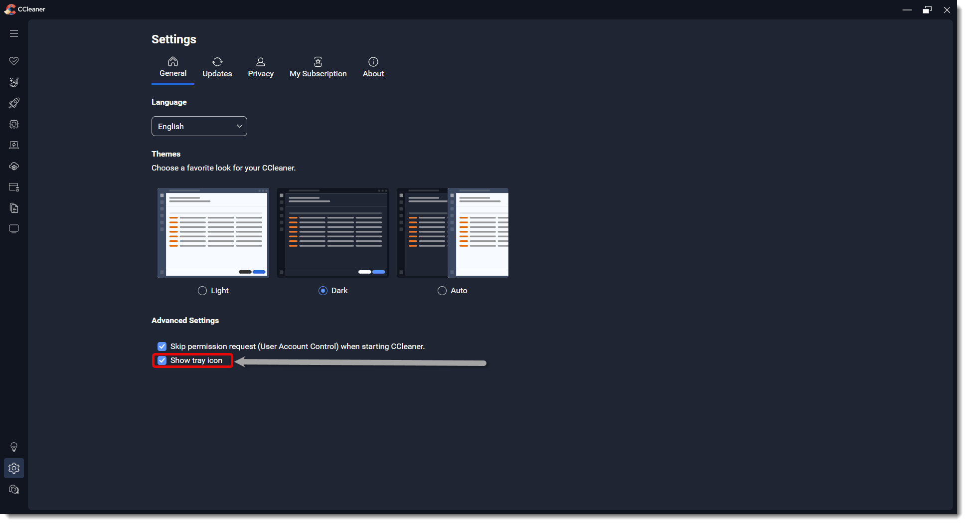Image resolution: width=967 pixels, height=524 pixels.
Task: Open the heart-shaped Health Check icon
Action: 14,61
